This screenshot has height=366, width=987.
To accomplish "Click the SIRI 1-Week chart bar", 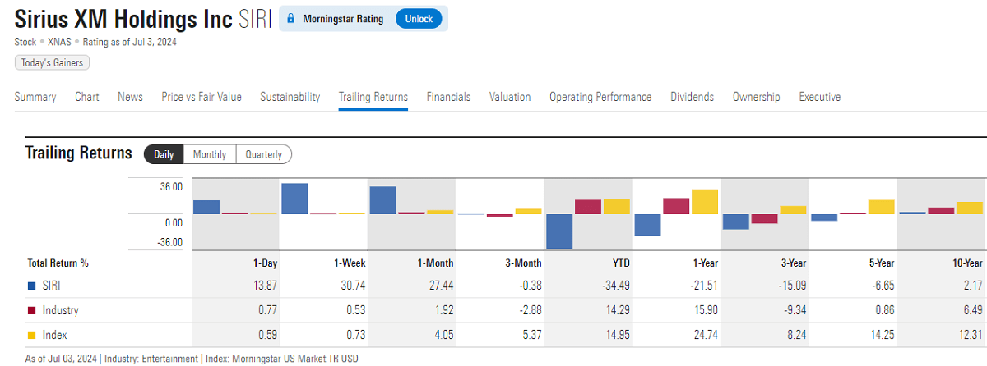I will (x=294, y=199).
